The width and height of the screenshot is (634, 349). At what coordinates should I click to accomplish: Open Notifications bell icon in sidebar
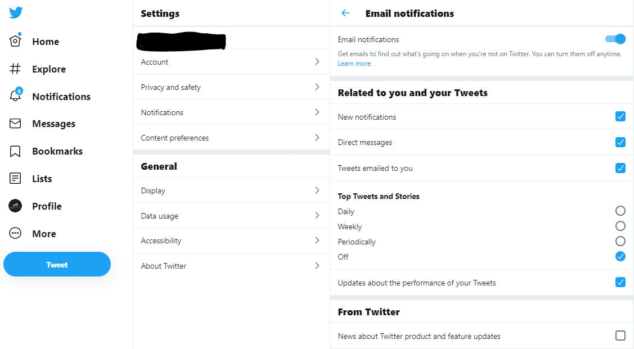[15, 96]
